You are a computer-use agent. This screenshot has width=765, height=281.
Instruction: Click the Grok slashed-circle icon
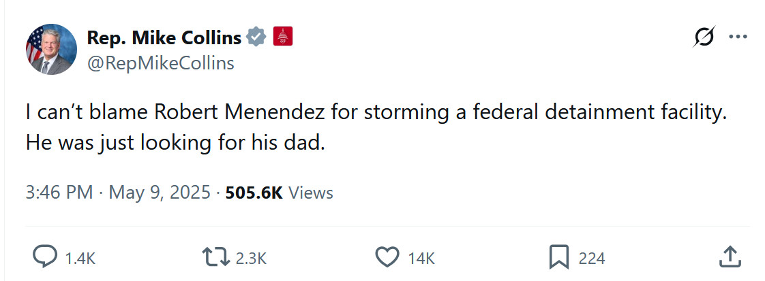(703, 38)
